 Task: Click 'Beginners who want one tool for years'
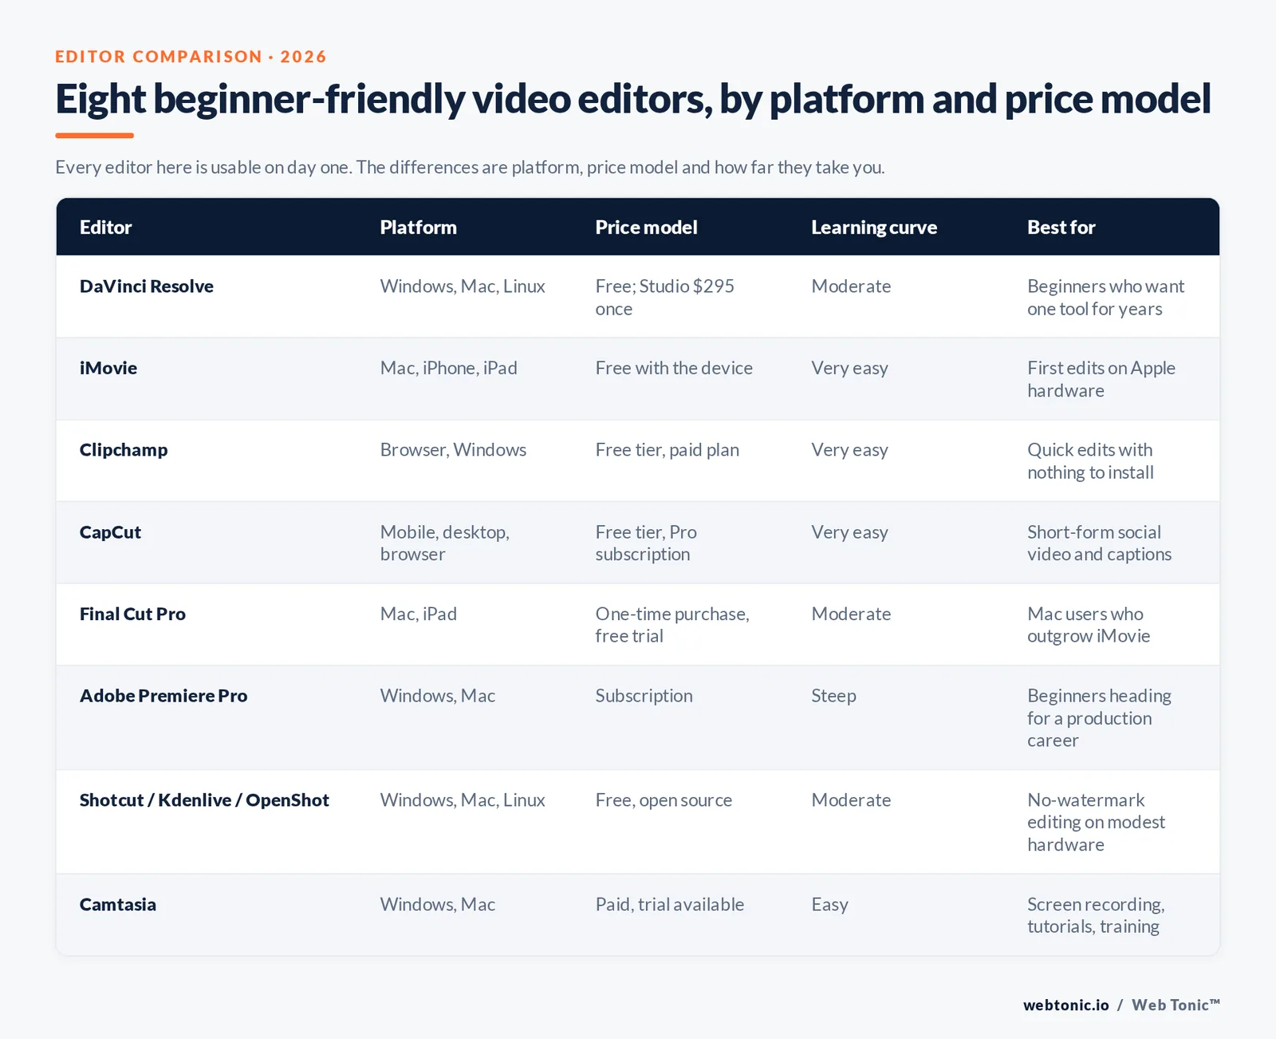1106,298
